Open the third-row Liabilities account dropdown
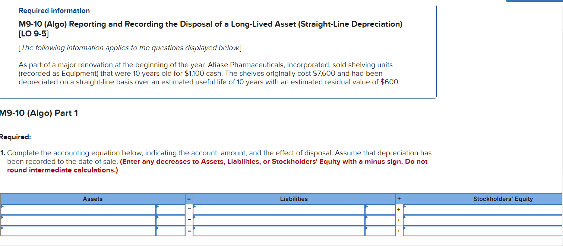 (279, 231)
